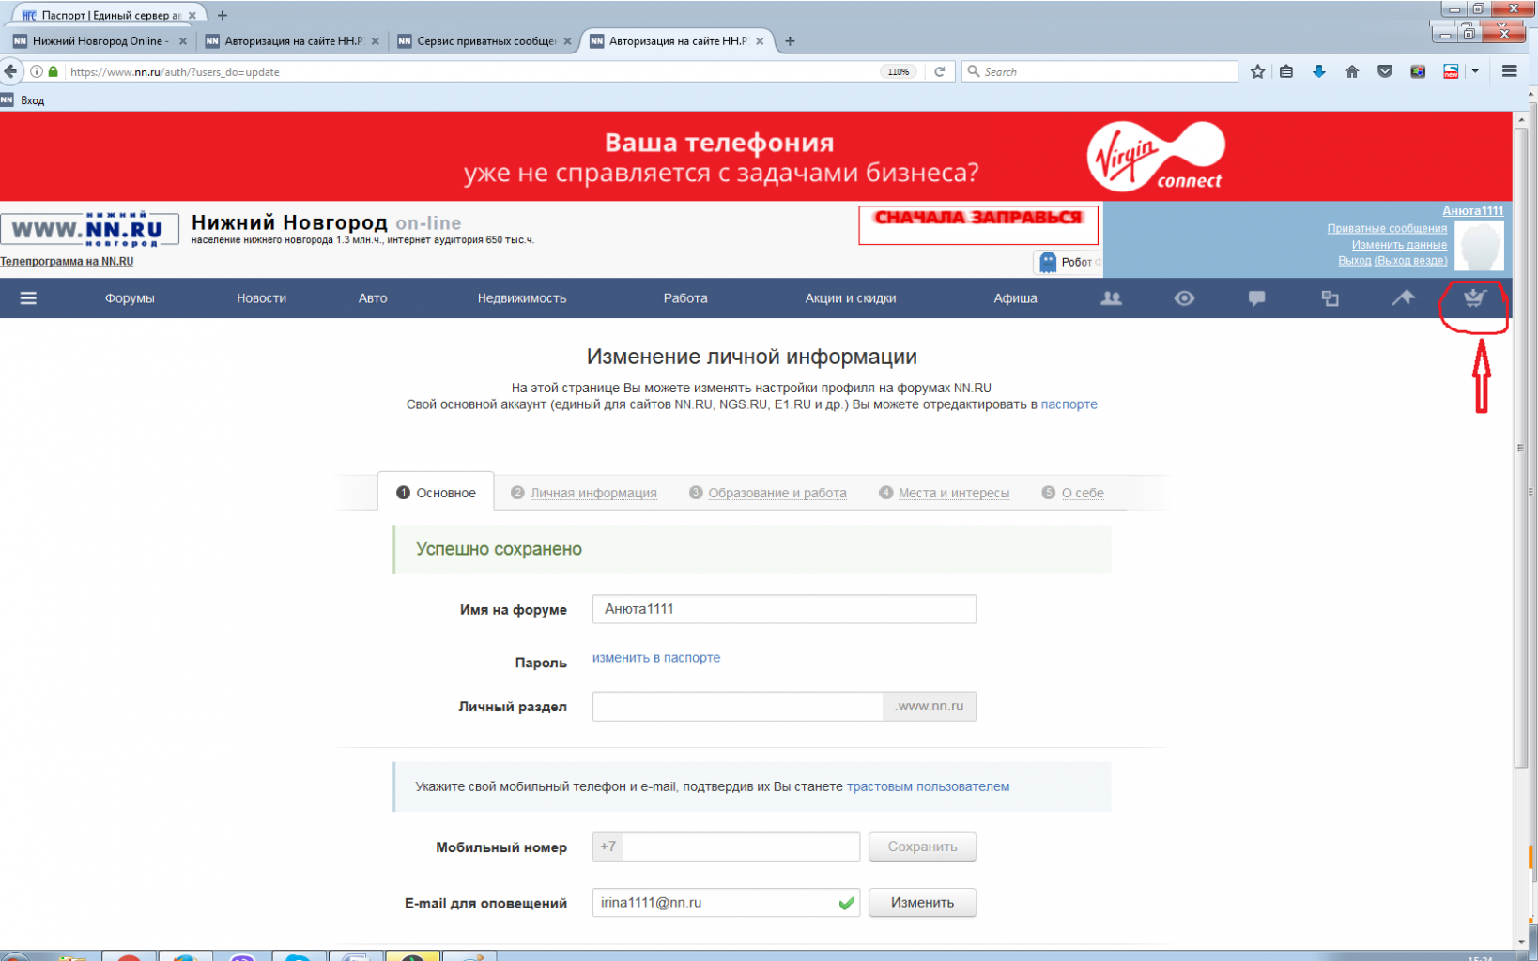Click the shopping cart icon in navigation bar
The image size is (1538, 961).
(1474, 298)
